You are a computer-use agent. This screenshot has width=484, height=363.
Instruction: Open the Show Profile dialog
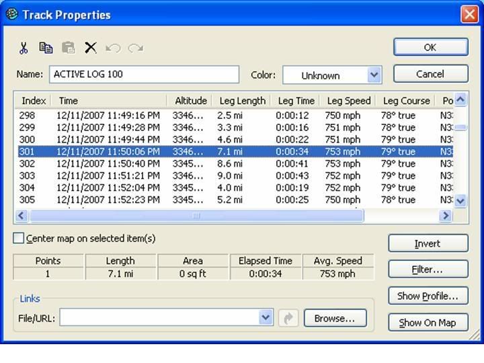[428, 296]
